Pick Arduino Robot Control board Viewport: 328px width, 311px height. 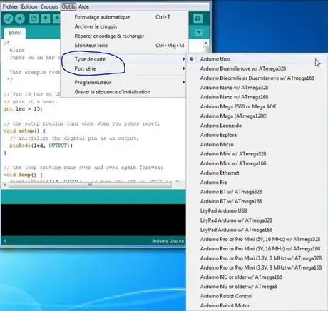pos(257,296)
